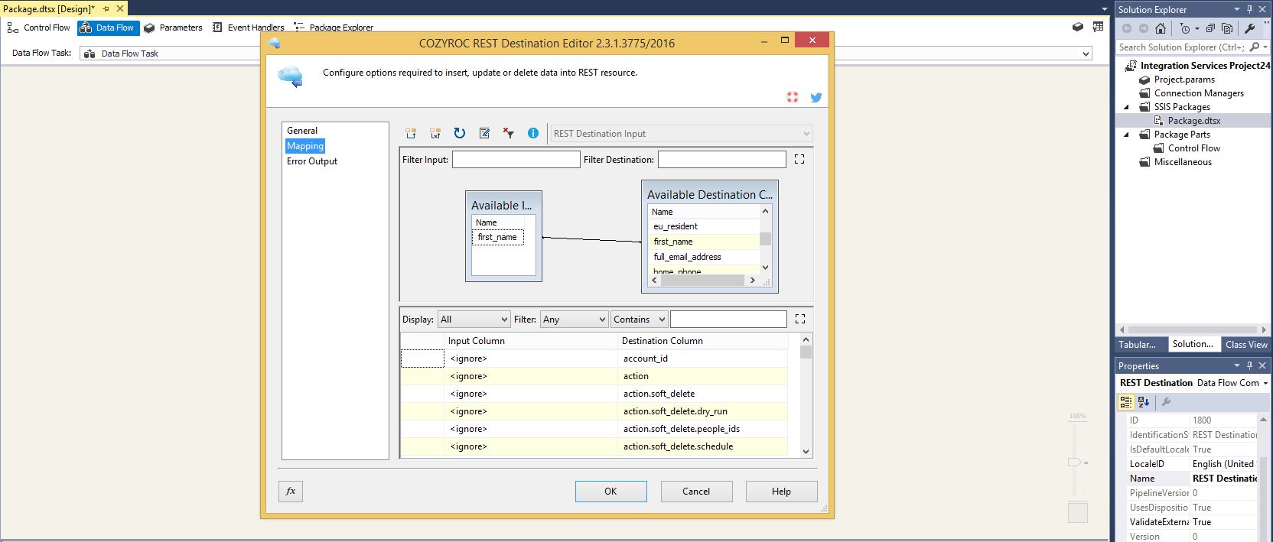Expand the lower mapping grid fullscreen icon
Screen dimensions: 1273x542
click(x=800, y=319)
